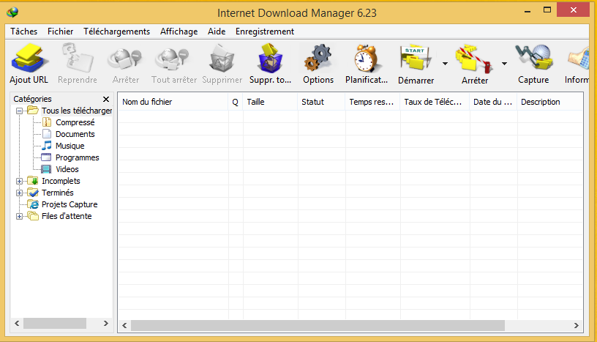This screenshot has width=597, height=342.
Task: Close the Catégories panel
Action: 106,99
